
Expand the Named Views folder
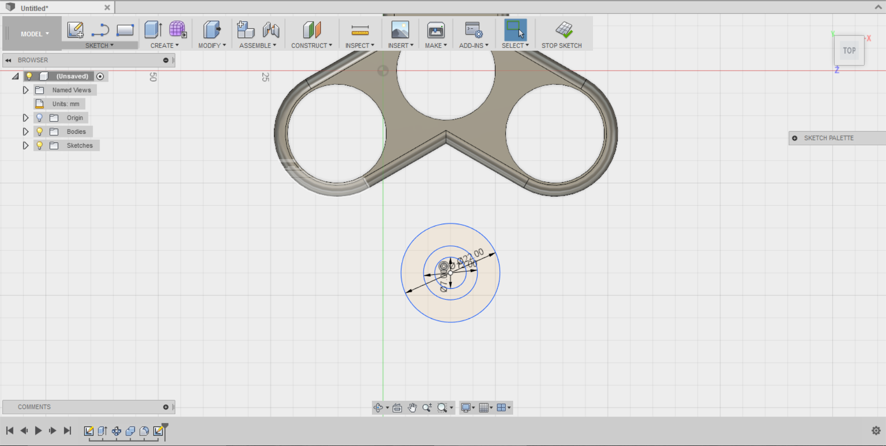(x=25, y=90)
